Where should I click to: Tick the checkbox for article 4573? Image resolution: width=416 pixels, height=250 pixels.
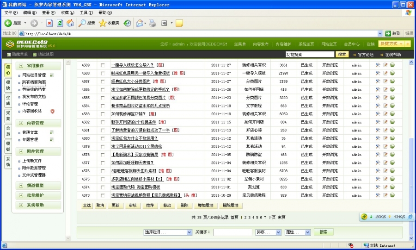coord(103,195)
